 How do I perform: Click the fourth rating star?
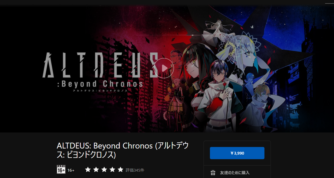112,170
